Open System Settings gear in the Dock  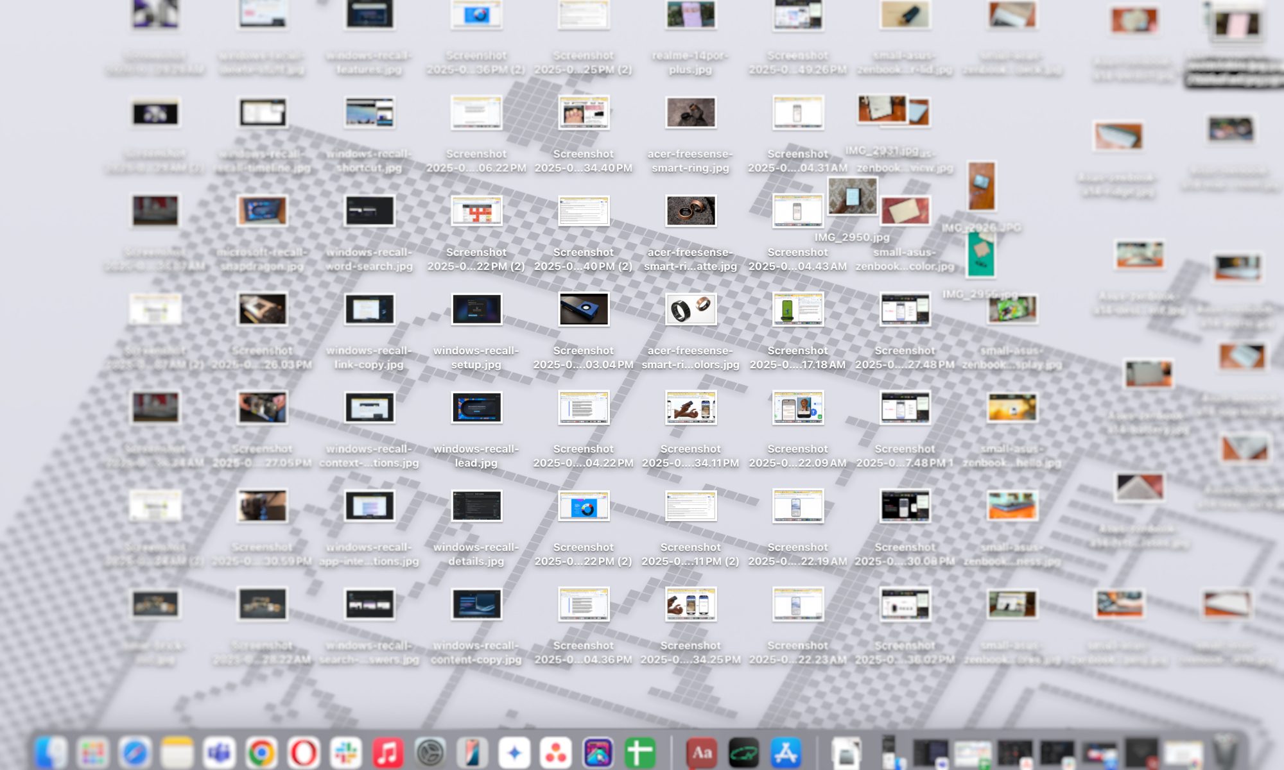coord(430,752)
